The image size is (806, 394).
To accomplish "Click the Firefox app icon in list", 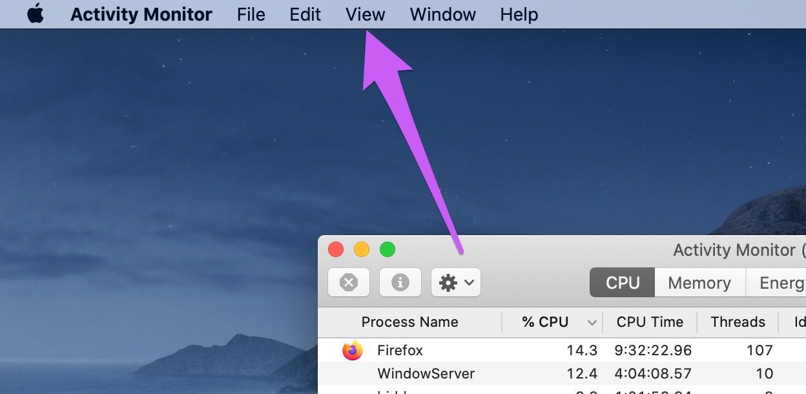I will click(x=353, y=351).
